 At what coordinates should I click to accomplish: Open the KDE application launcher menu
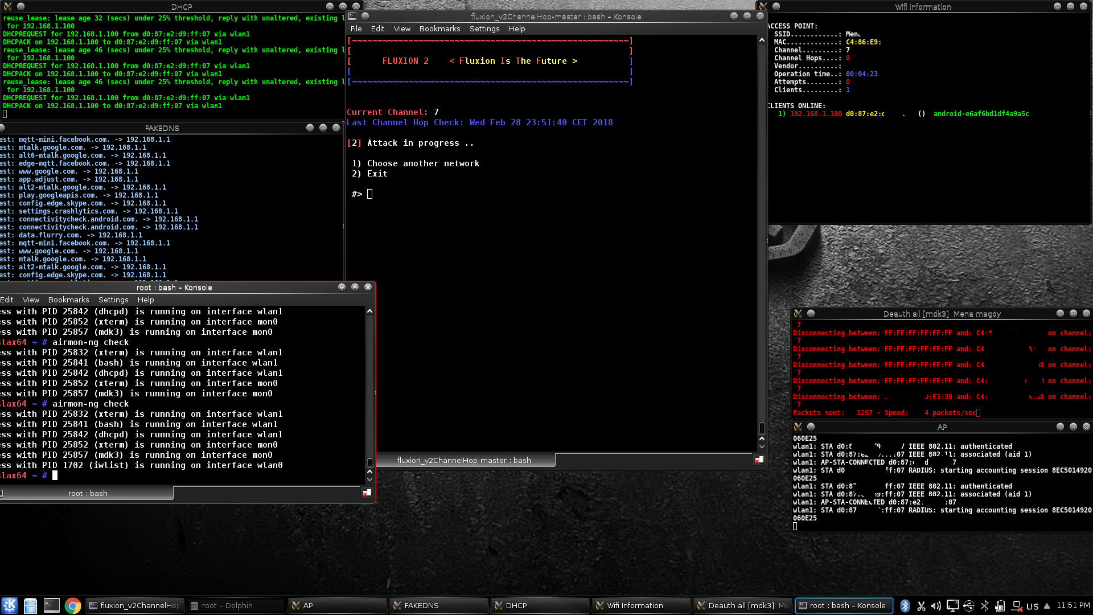pyautogui.click(x=10, y=605)
